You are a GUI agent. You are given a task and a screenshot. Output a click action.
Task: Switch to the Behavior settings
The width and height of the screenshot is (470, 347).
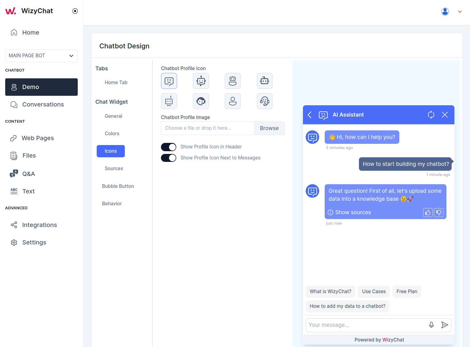click(112, 203)
